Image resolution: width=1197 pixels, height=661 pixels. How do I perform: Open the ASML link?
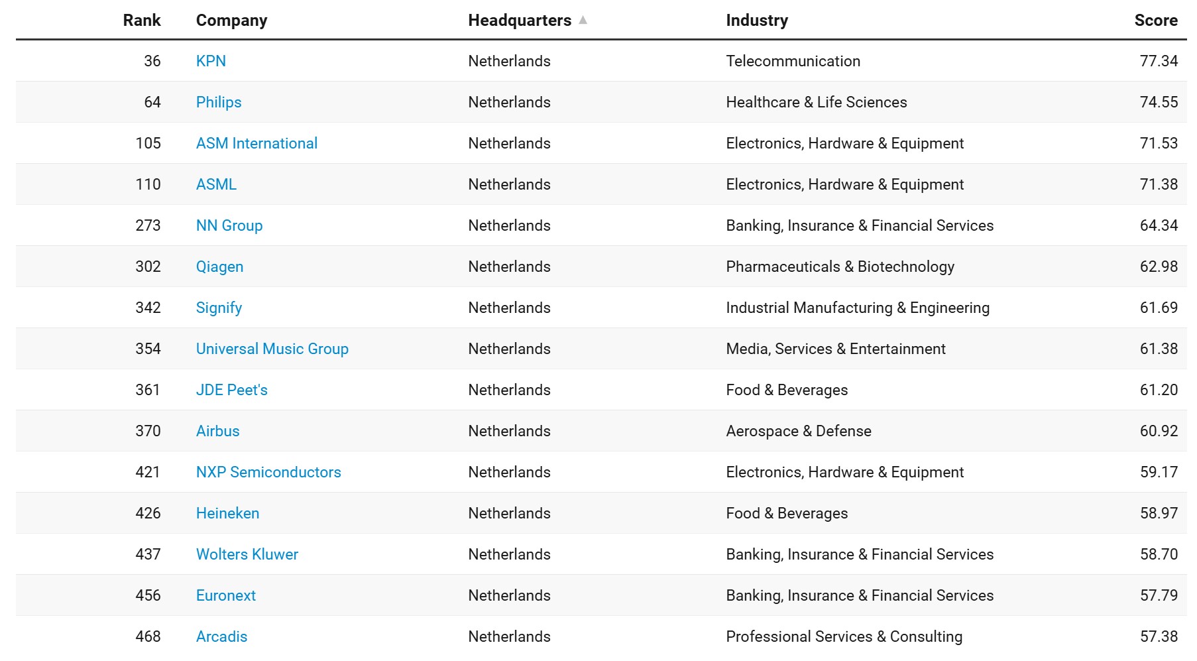point(216,184)
